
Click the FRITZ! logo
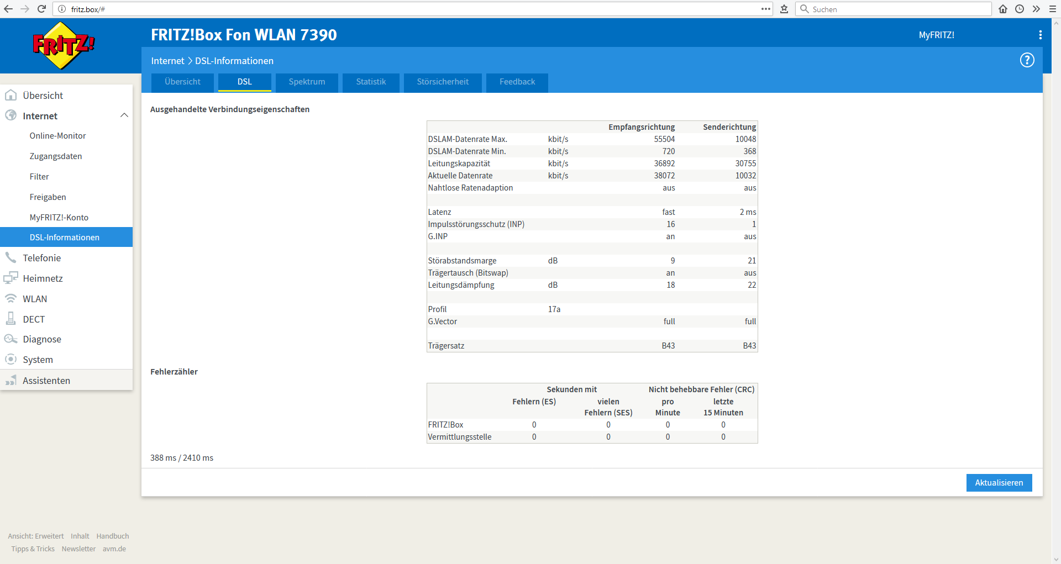pyautogui.click(x=64, y=46)
